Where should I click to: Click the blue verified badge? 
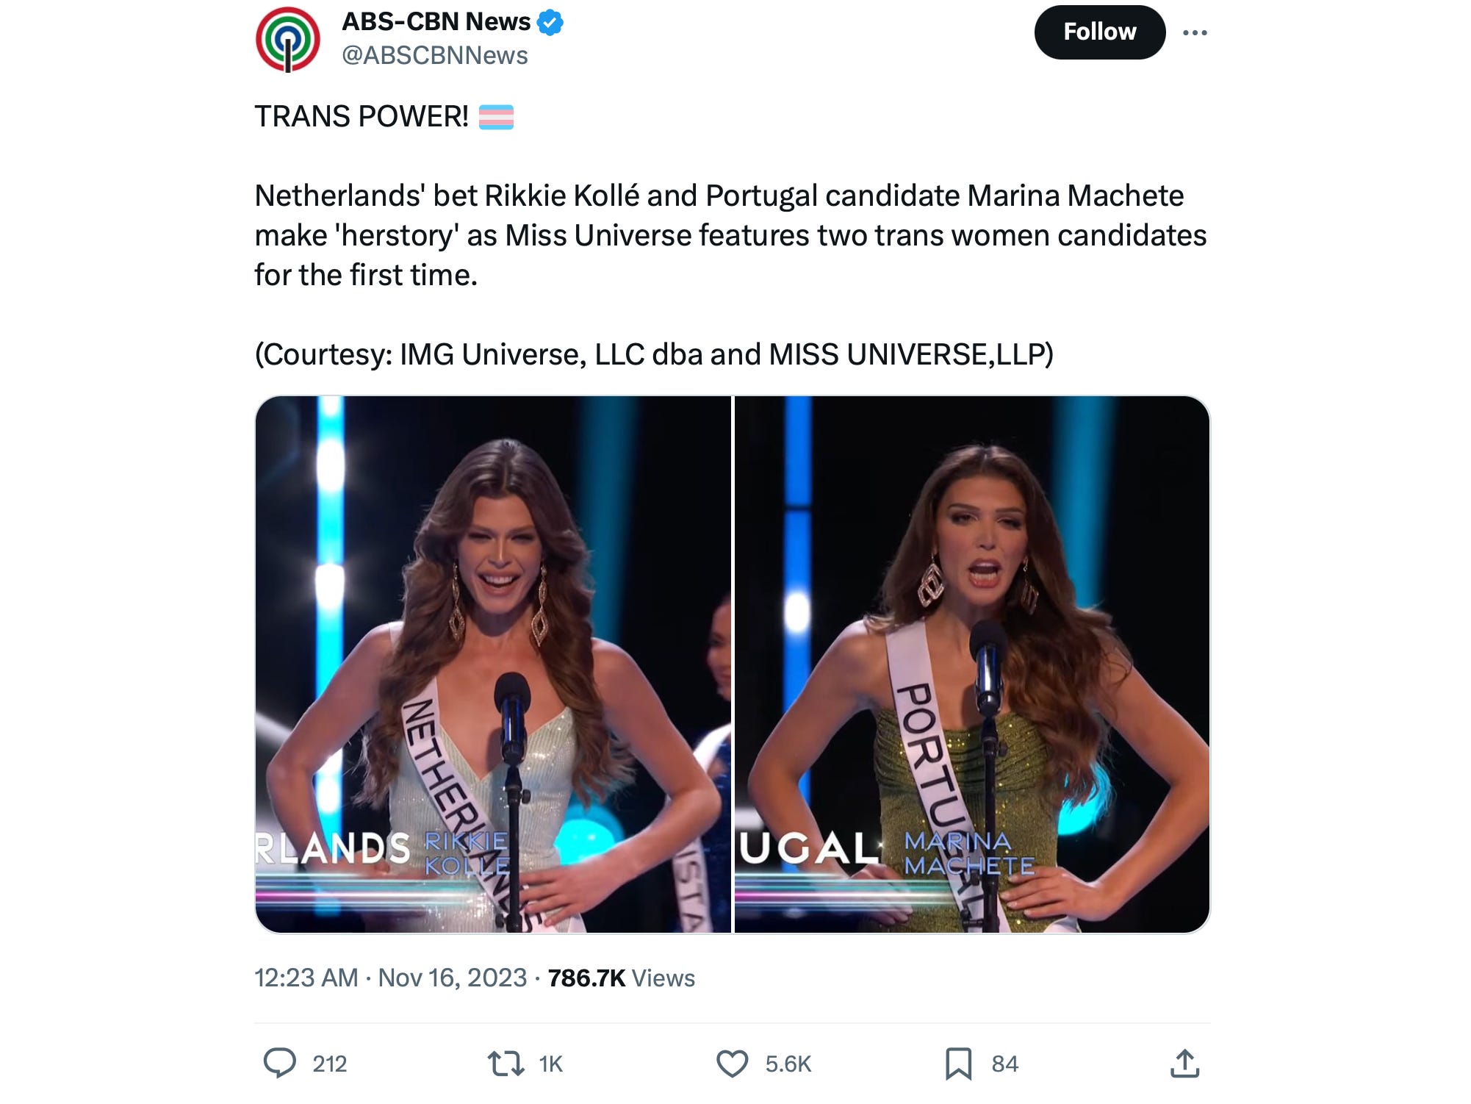tap(550, 23)
